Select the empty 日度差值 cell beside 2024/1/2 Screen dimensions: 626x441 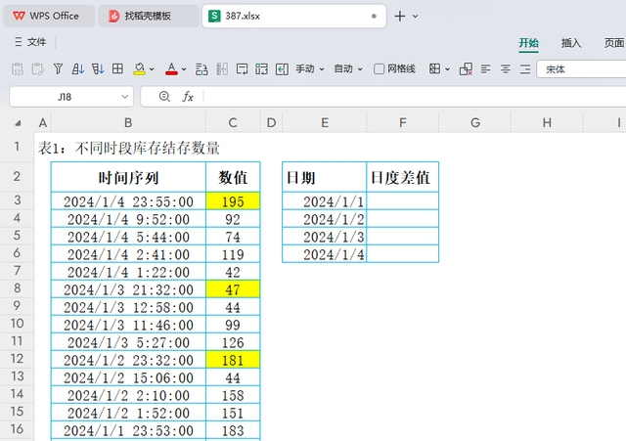(x=402, y=219)
